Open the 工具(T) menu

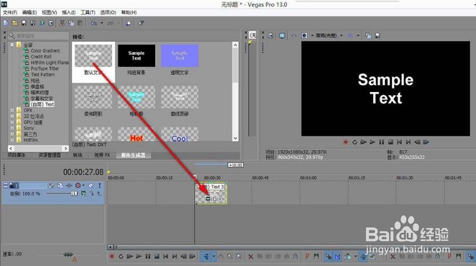coord(88,13)
